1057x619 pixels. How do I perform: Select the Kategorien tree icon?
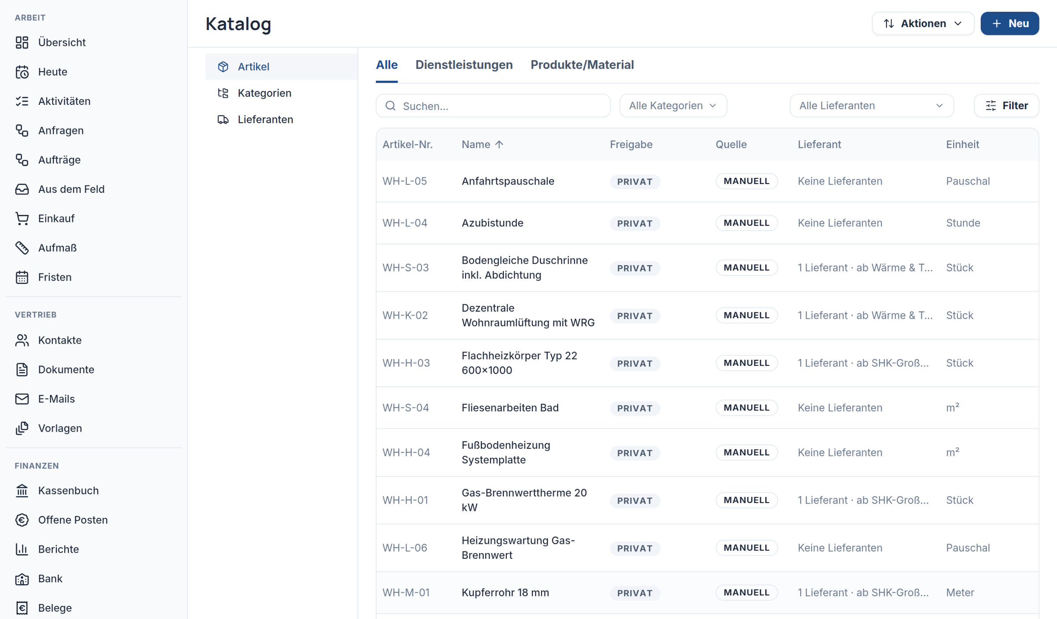click(x=223, y=93)
